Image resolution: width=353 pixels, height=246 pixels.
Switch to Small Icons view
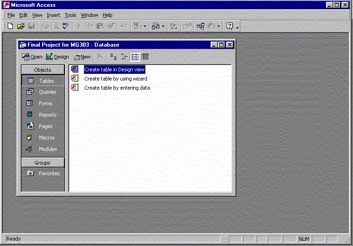124,57
